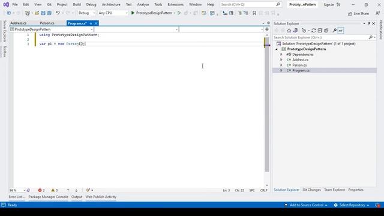Go to previous issue with up arrow
The width and height of the screenshot is (384, 216).
68,190
